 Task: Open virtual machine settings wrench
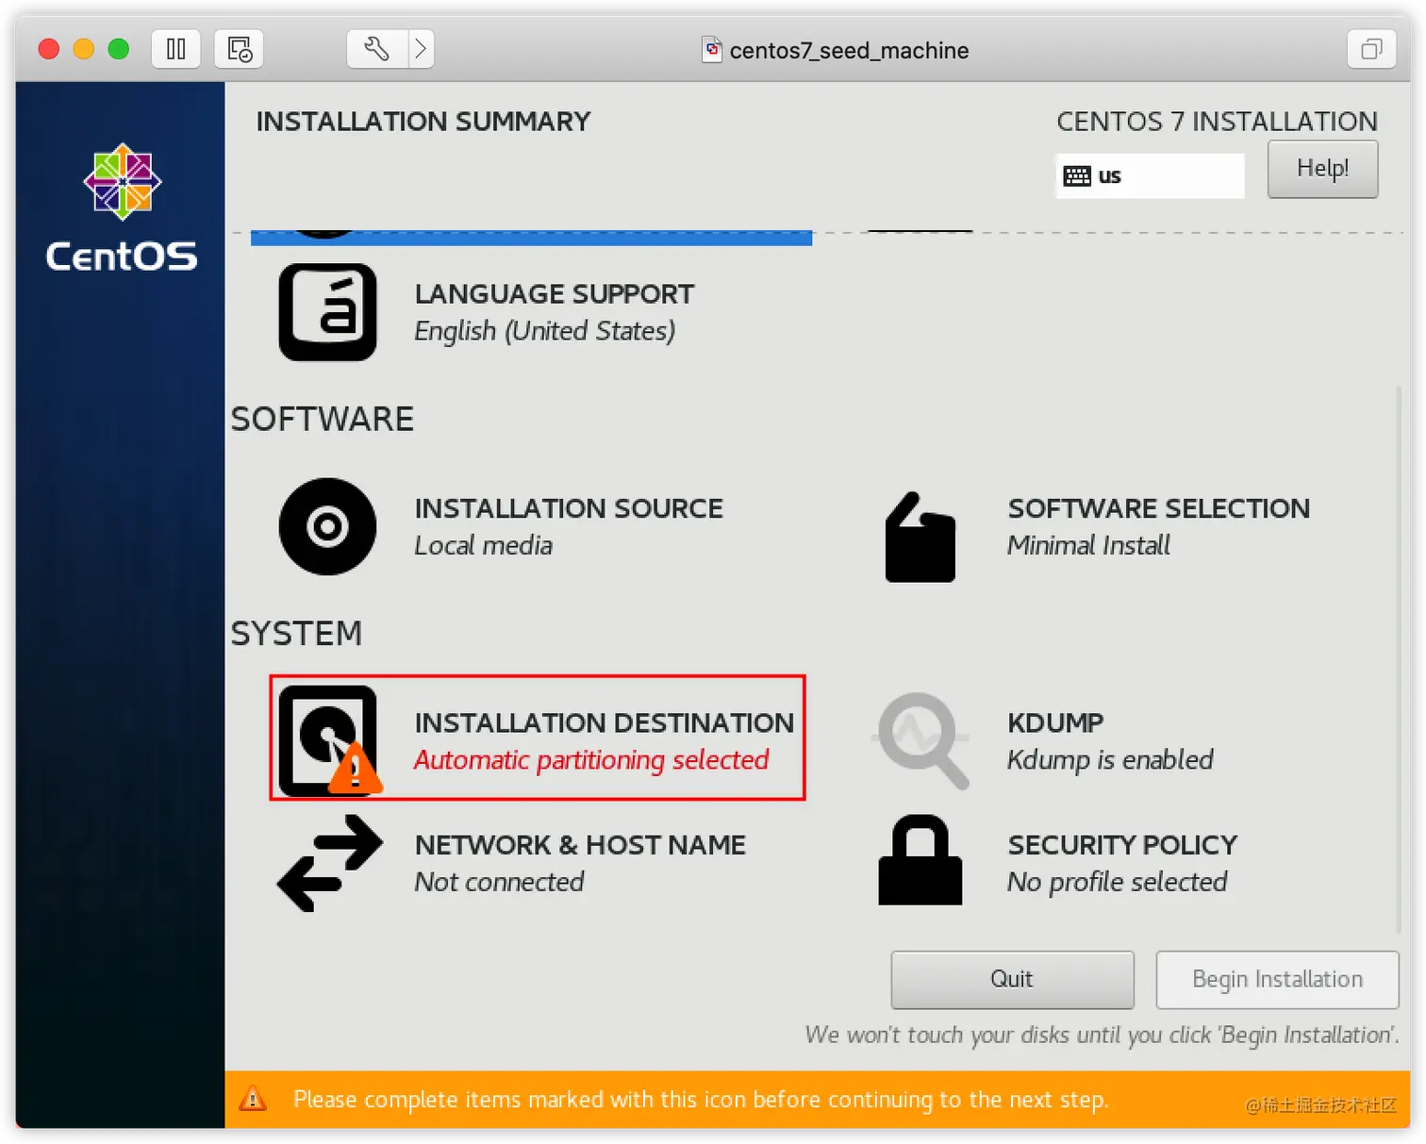tap(377, 49)
